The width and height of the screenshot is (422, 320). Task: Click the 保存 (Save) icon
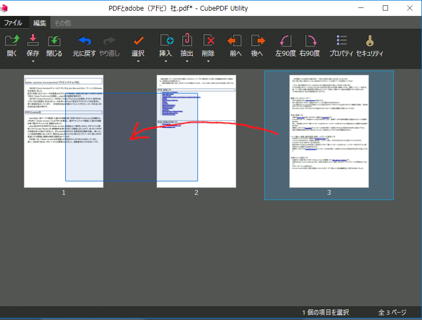pyautogui.click(x=33, y=41)
